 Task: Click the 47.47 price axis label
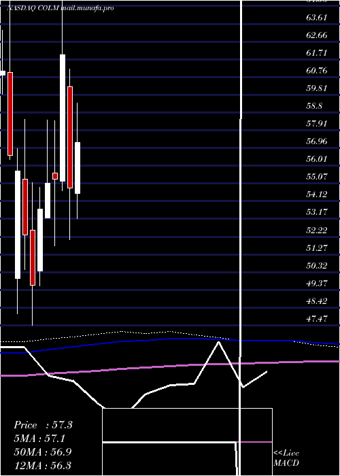317,318
